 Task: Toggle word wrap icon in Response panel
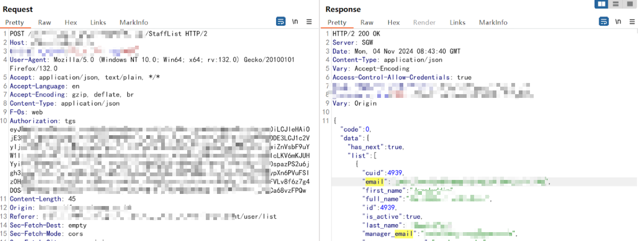tap(604, 21)
